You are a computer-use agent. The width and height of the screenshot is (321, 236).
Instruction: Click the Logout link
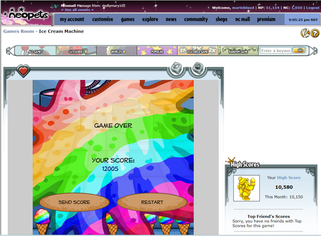click(x=313, y=8)
